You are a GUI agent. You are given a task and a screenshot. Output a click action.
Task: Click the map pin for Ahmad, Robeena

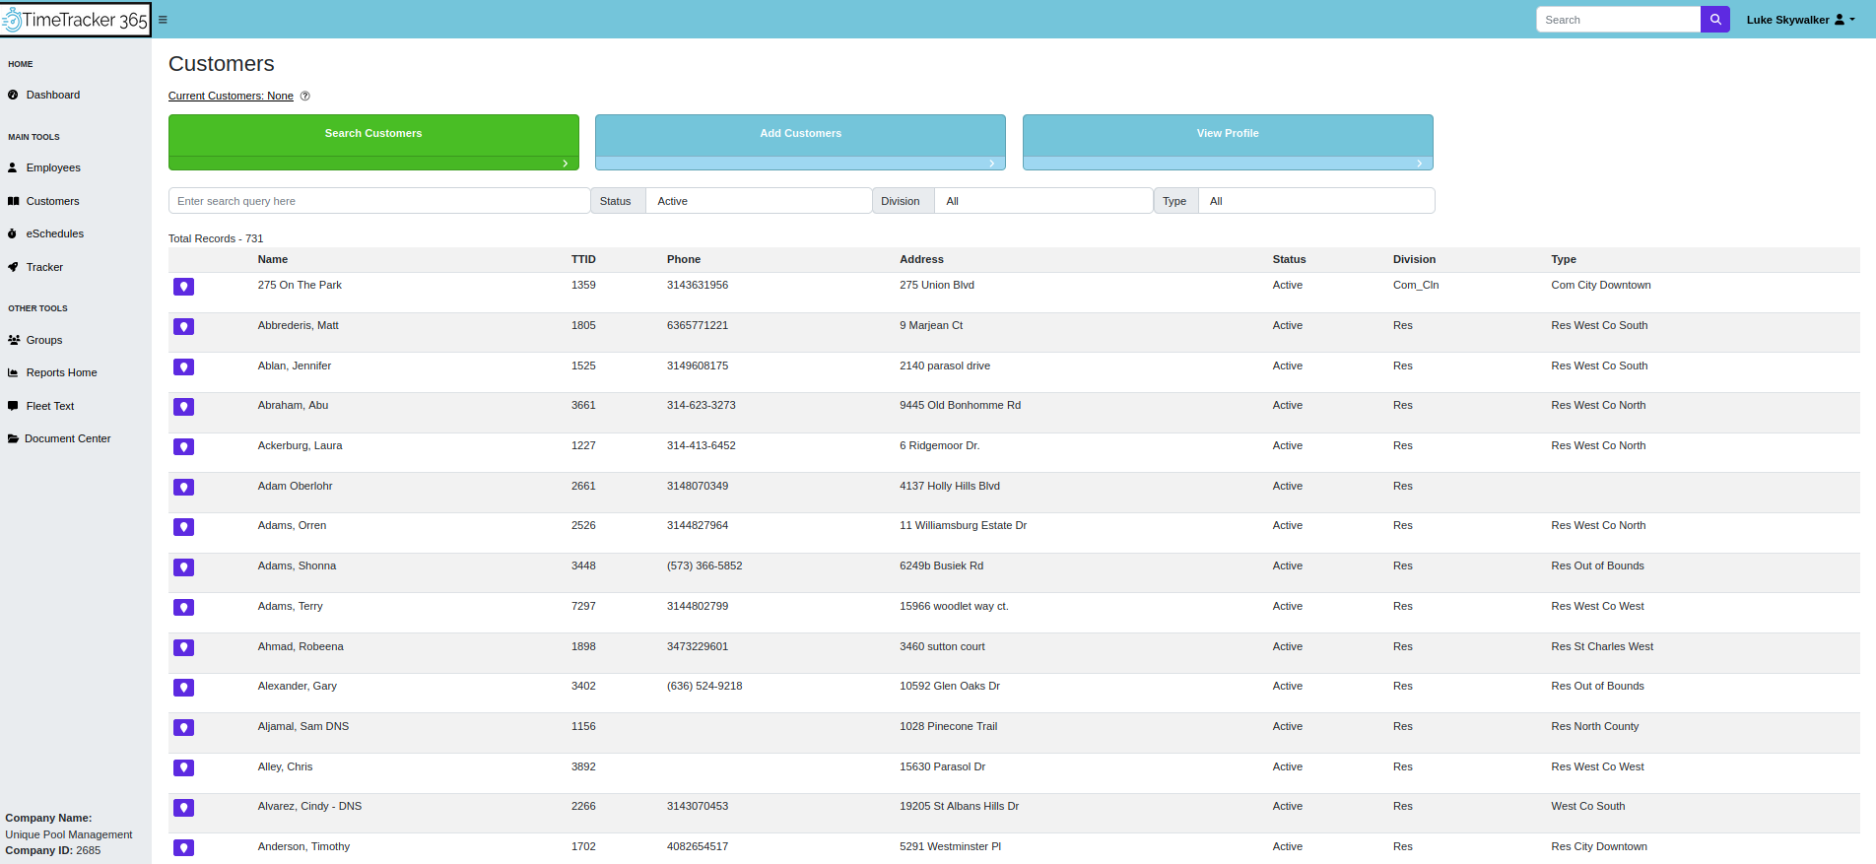pos(183,647)
